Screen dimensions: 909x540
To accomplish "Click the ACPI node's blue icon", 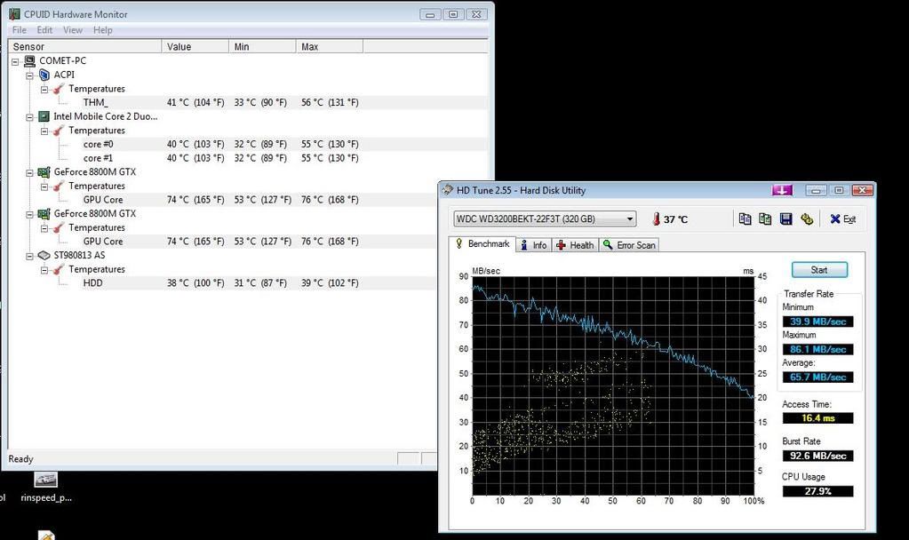I will click(x=44, y=75).
